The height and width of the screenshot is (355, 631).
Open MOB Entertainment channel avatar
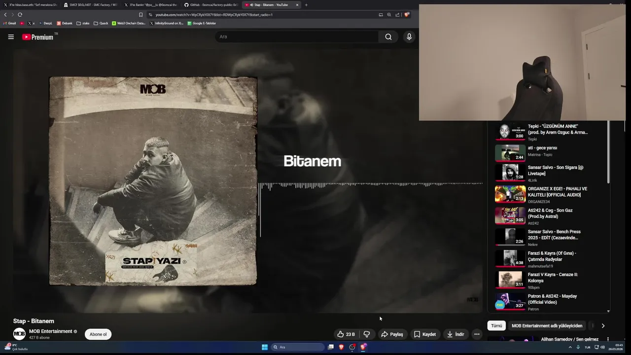pos(19,334)
